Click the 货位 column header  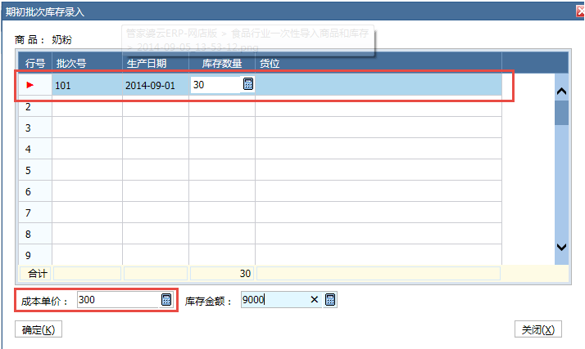click(377, 64)
